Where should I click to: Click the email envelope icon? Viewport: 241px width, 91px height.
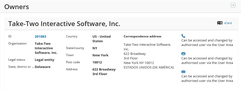point(183,72)
